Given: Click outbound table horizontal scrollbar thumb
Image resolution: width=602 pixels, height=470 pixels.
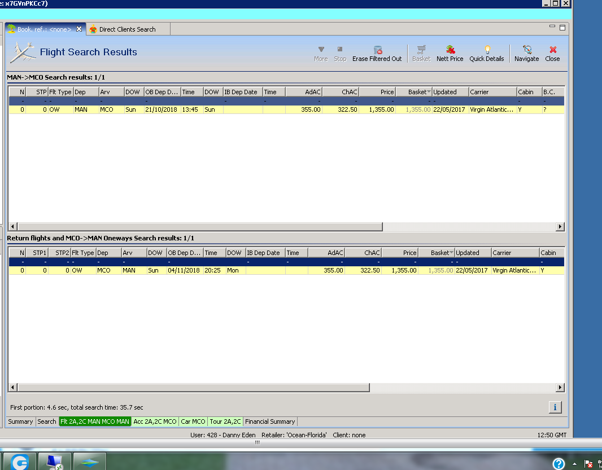Looking at the screenshot, I should (200, 226).
